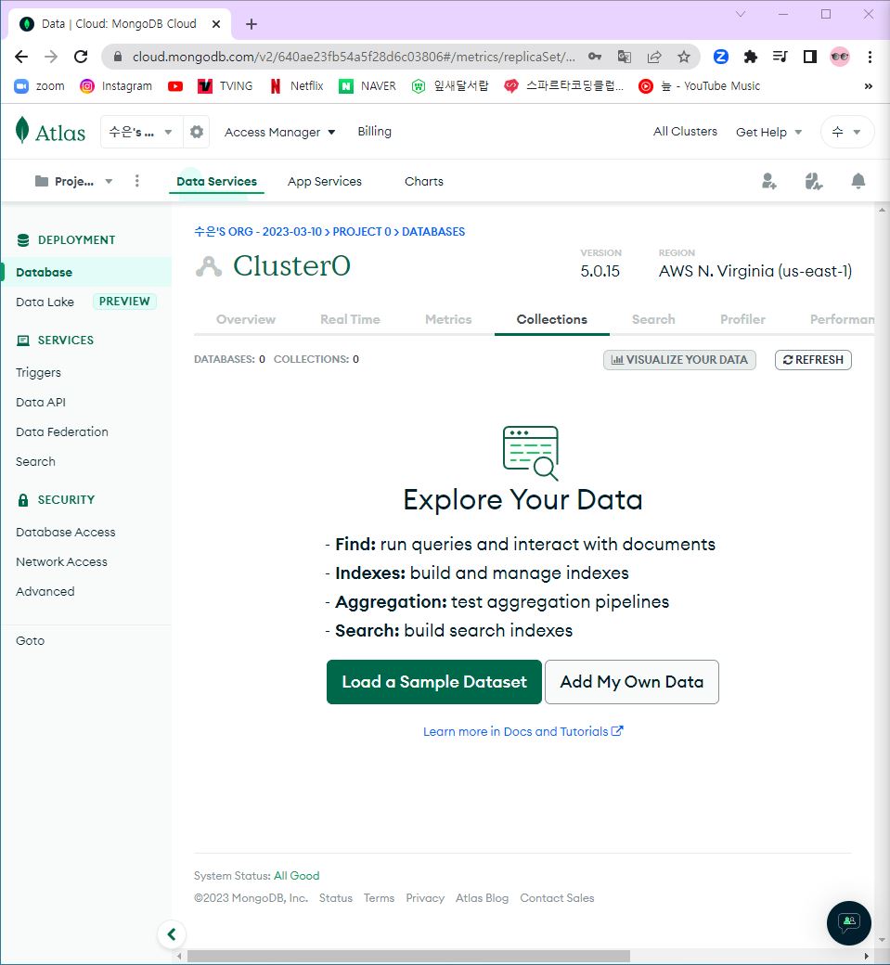Click the blue Z extension icon
The image size is (890, 965).
click(721, 57)
